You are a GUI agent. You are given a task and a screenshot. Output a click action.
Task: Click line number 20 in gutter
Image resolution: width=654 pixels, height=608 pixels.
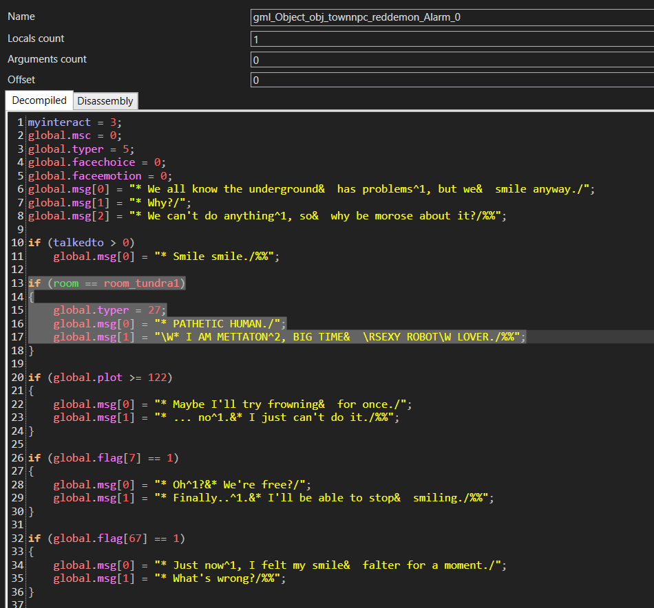coord(17,378)
